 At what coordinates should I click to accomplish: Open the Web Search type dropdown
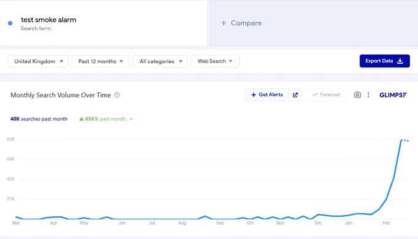pyautogui.click(x=215, y=61)
